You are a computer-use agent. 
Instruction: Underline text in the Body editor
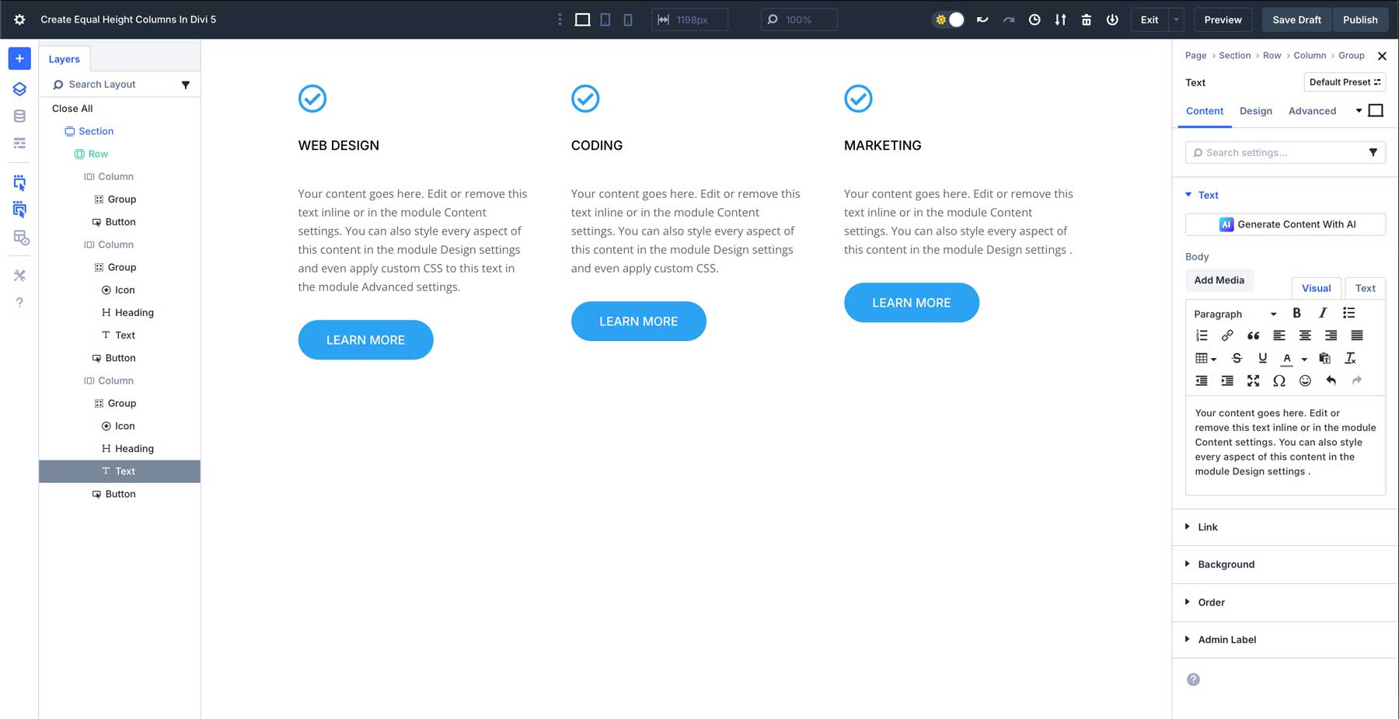[1262, 358]
